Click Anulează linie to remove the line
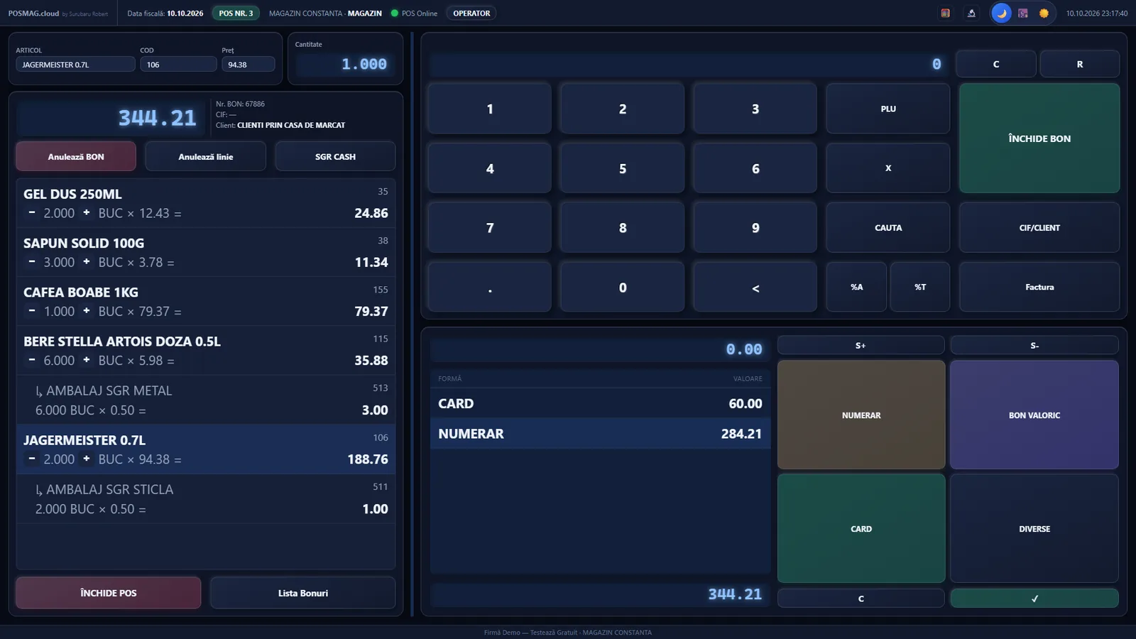This screenshot has width=1136, height=639. coord(206,156)
